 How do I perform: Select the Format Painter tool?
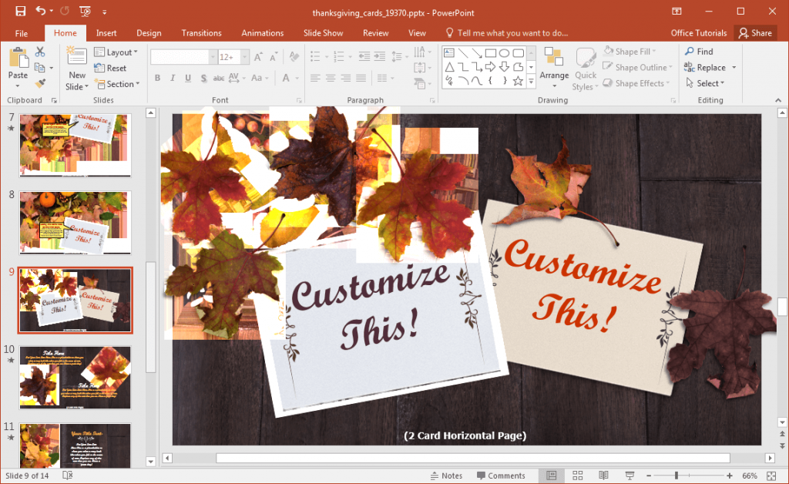click(41, 83)
